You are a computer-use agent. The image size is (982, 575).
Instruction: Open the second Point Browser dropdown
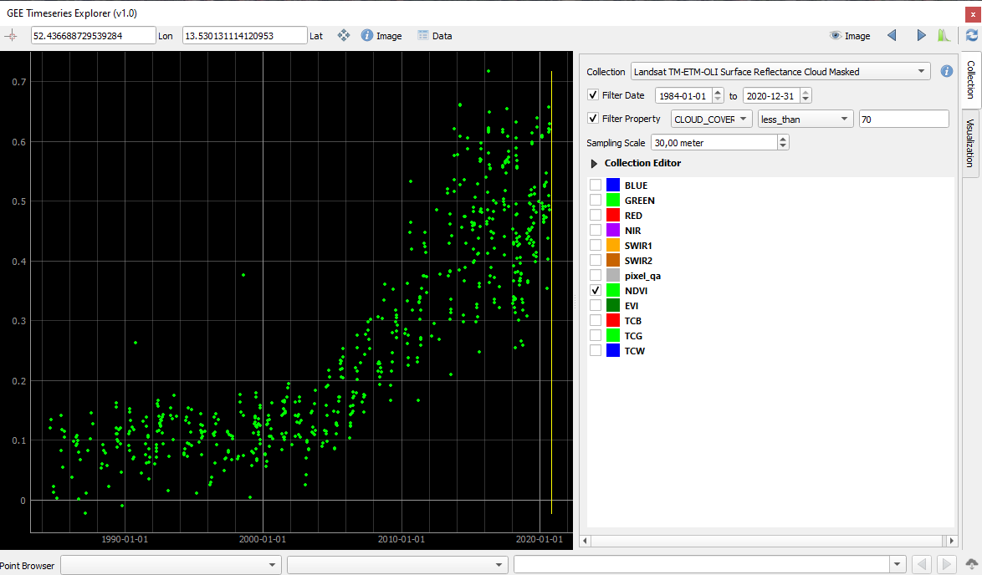tap(397, 565)
